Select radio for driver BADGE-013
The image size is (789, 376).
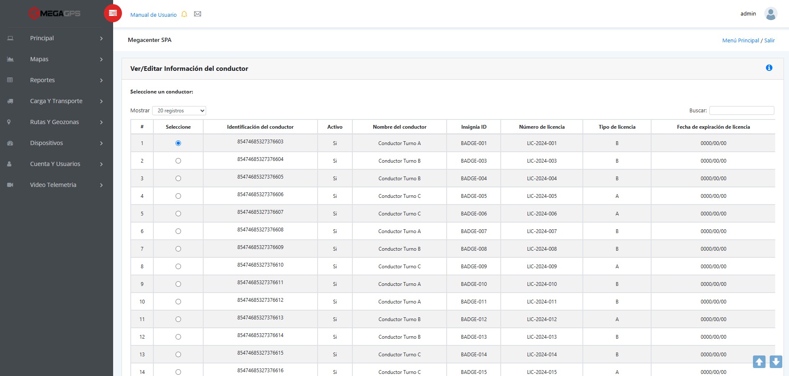point(178,337)
